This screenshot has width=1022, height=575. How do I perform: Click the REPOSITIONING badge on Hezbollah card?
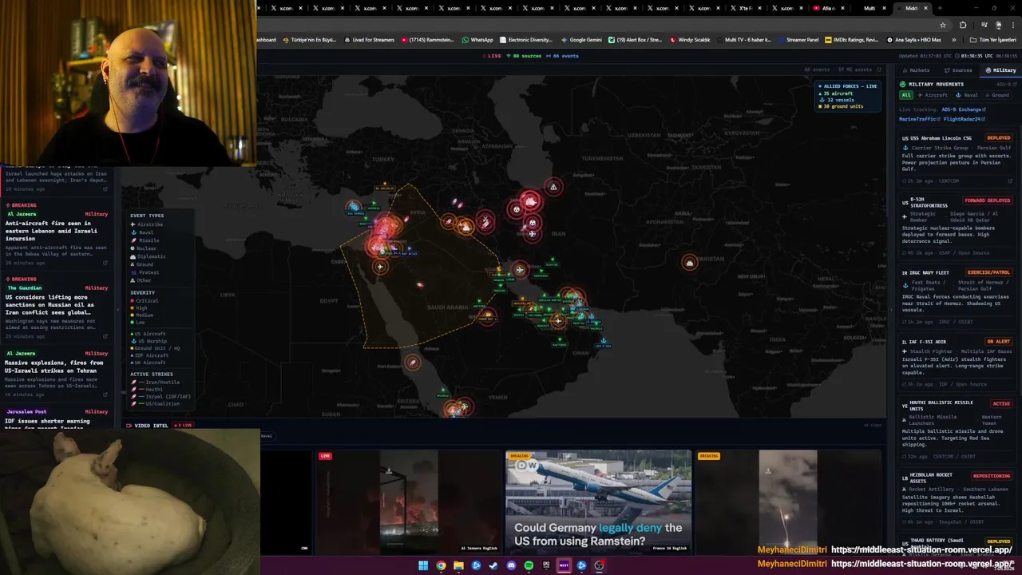point(991,476)
